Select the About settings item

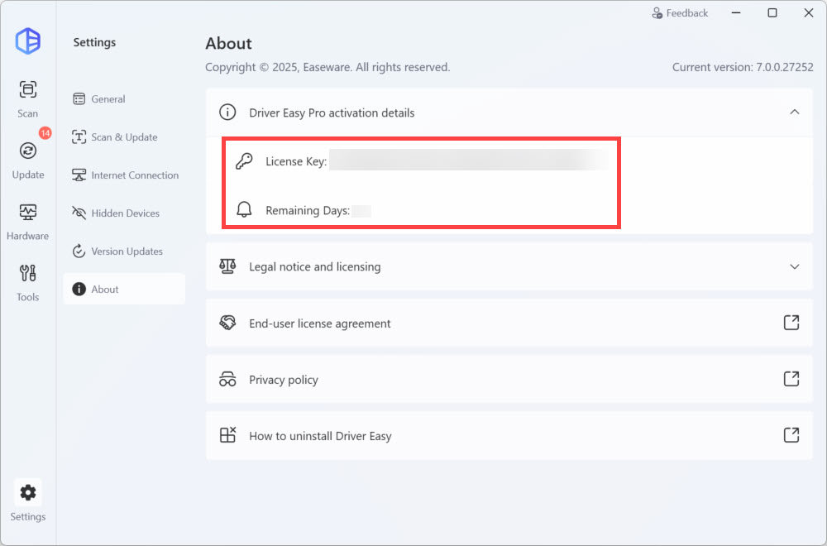point(125,289)
